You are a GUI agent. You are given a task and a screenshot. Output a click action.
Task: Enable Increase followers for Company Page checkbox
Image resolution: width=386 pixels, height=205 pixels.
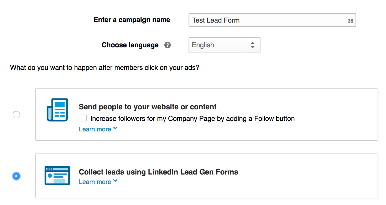click(x=83, y=118)
